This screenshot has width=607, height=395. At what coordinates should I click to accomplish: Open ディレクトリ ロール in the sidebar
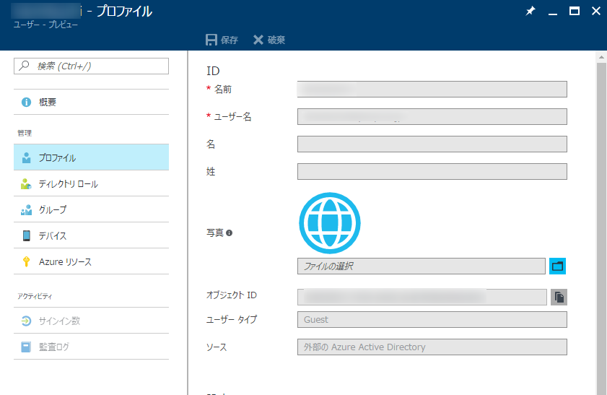tap(68, 184)
